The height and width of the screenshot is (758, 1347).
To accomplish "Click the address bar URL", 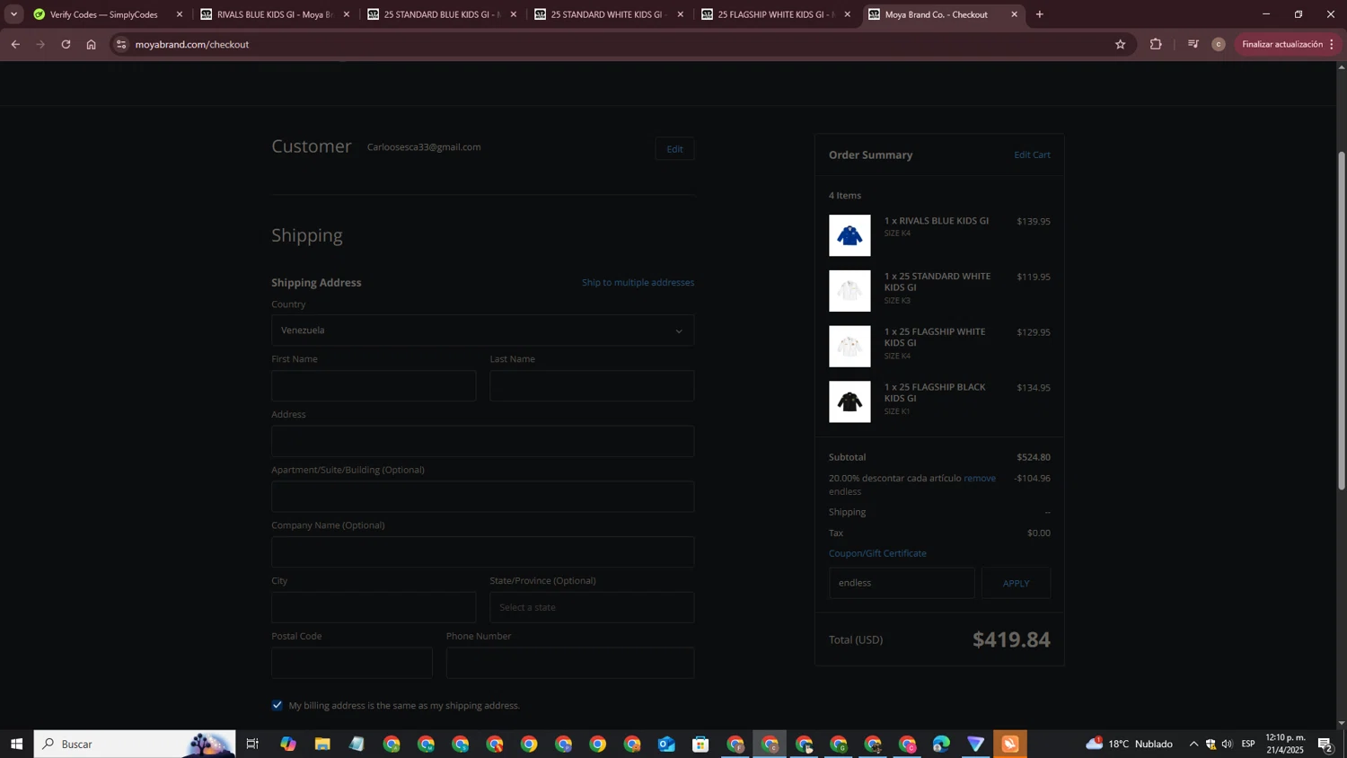I will [192, 44].
